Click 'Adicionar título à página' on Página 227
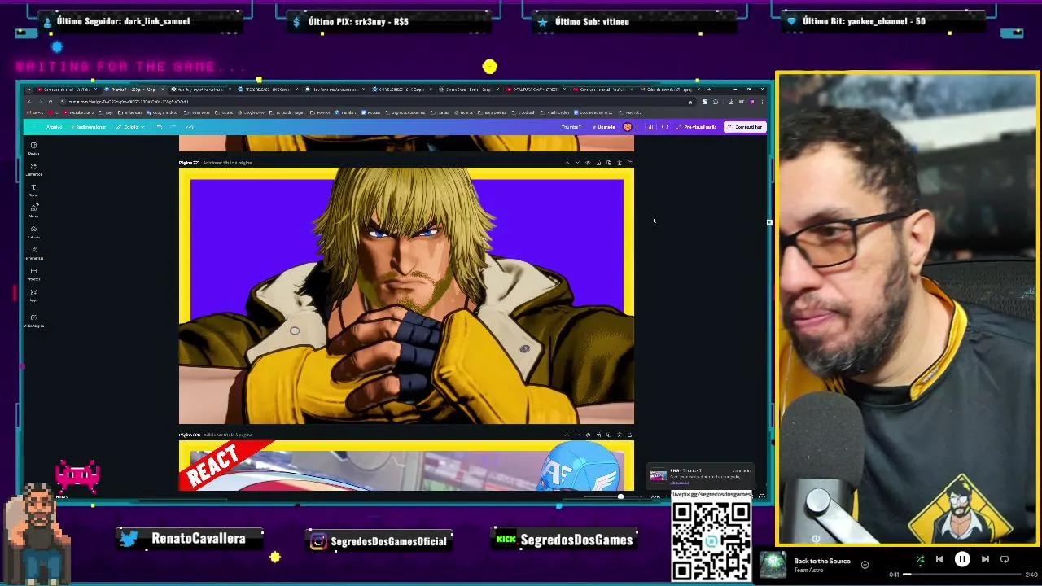Image resolution: width=1042 pixels, height=586 pixels. 227,163
